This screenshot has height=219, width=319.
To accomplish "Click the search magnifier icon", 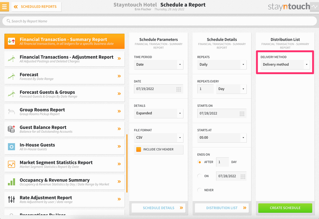I will (8, 21).
